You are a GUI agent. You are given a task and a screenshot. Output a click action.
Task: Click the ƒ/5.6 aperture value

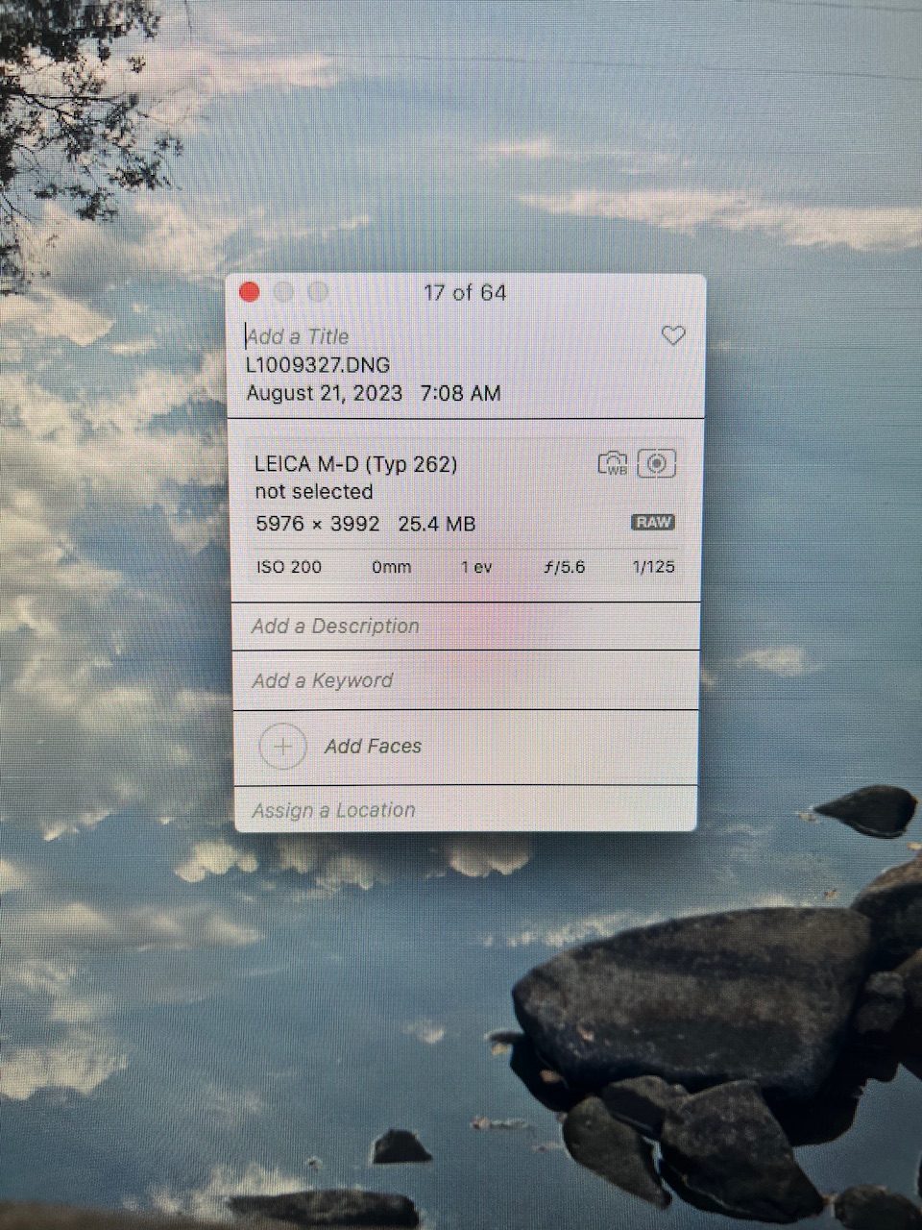pyautogui.click(x=564, y=567)
